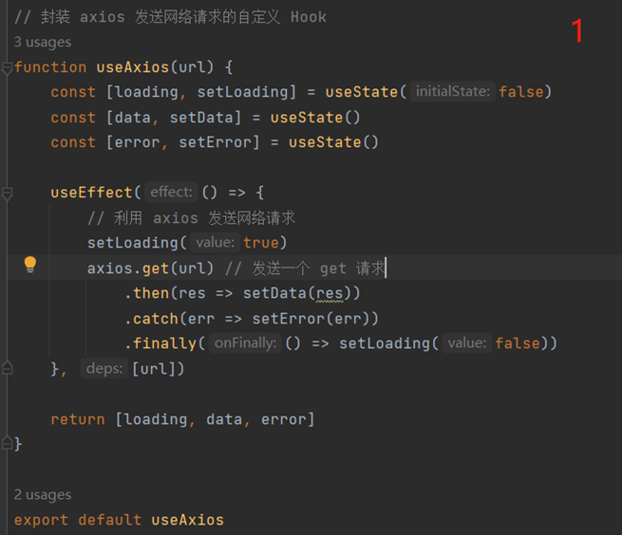Click the 'initialState:' parameter hint
The image size is (622, 535).
click(453, 92)
